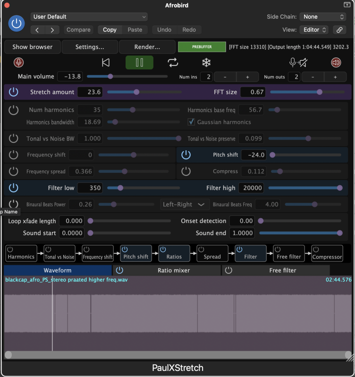Image resolution: width=355 pixels, height=377 pixels.
Task: Click the Main volume slider
Action: coord(127,76)
